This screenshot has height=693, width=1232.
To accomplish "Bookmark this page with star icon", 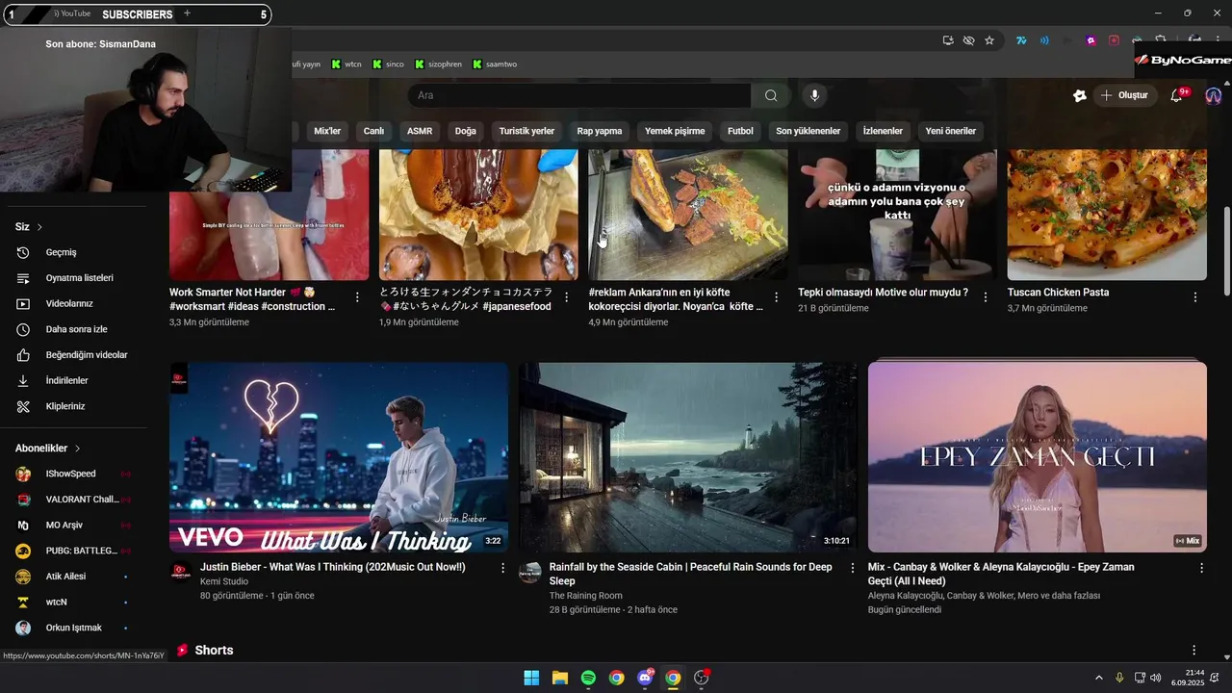I will click(x=988, y=40).
